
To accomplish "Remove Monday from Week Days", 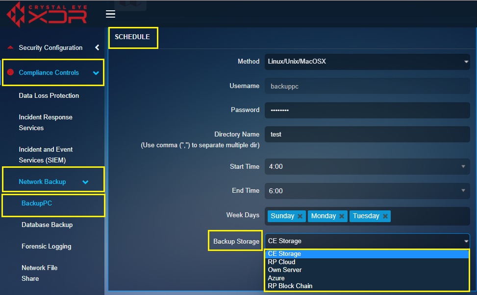I will tap(342, 216).
